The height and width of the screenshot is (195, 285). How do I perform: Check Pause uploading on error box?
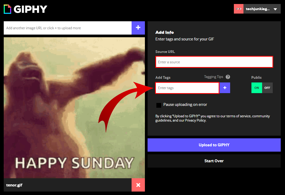pyautogui.click(x=159, y=105)
